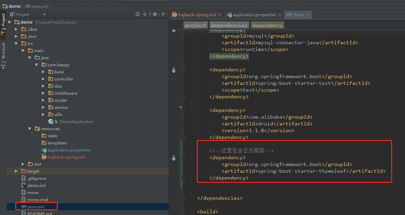The width and height of the screenshot is (405, 215).
Task: Expand the base package
Action: (x=43, y=72)
